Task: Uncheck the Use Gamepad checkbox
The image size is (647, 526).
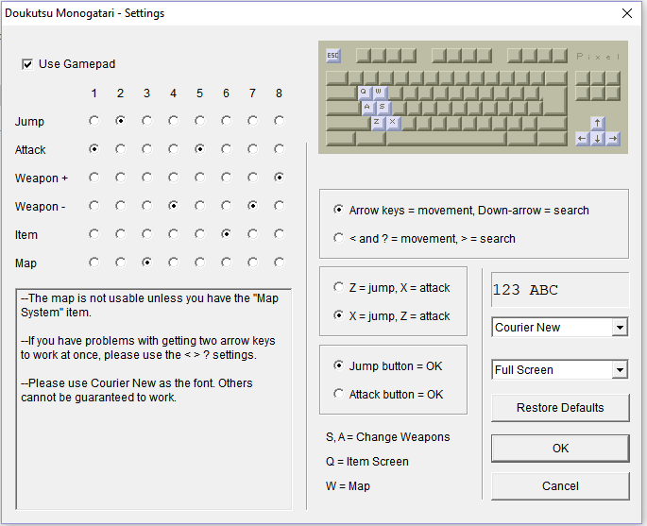Action: [27, 64]
